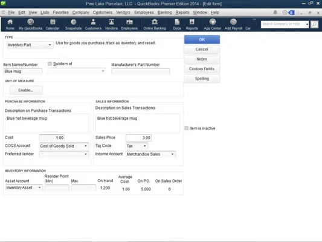Image resolution: width=322 pixels, height=242 pixels.
Task: Click the Manufacturer's Part Number field
Action: coord(141,71)
